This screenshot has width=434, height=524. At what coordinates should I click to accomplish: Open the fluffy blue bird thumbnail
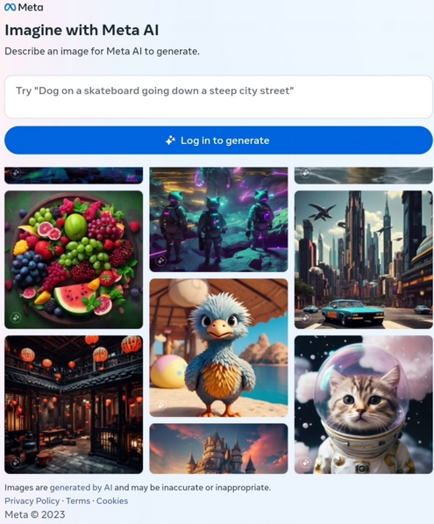(x=218, y=348)
